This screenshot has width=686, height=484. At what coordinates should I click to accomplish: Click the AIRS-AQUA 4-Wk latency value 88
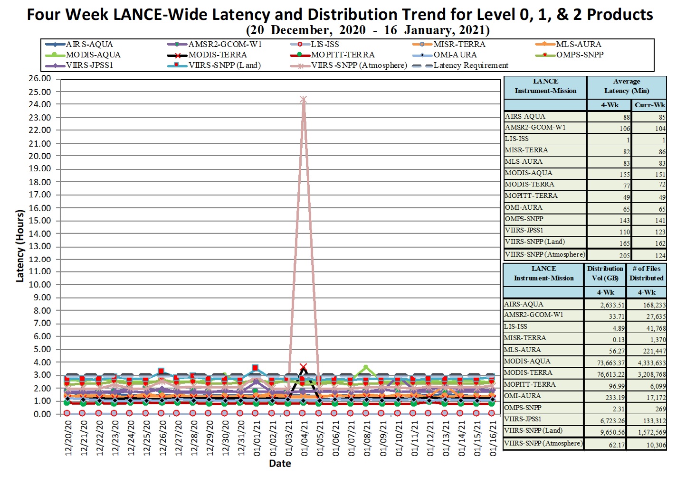(x=626, y=117)
